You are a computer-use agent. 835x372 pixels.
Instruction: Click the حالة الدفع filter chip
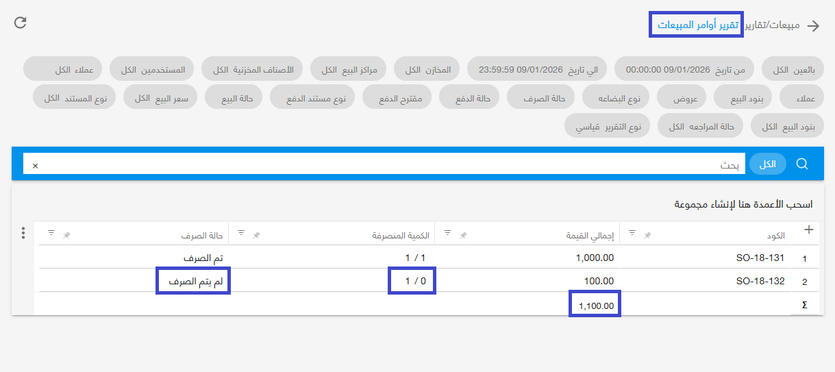469,98
